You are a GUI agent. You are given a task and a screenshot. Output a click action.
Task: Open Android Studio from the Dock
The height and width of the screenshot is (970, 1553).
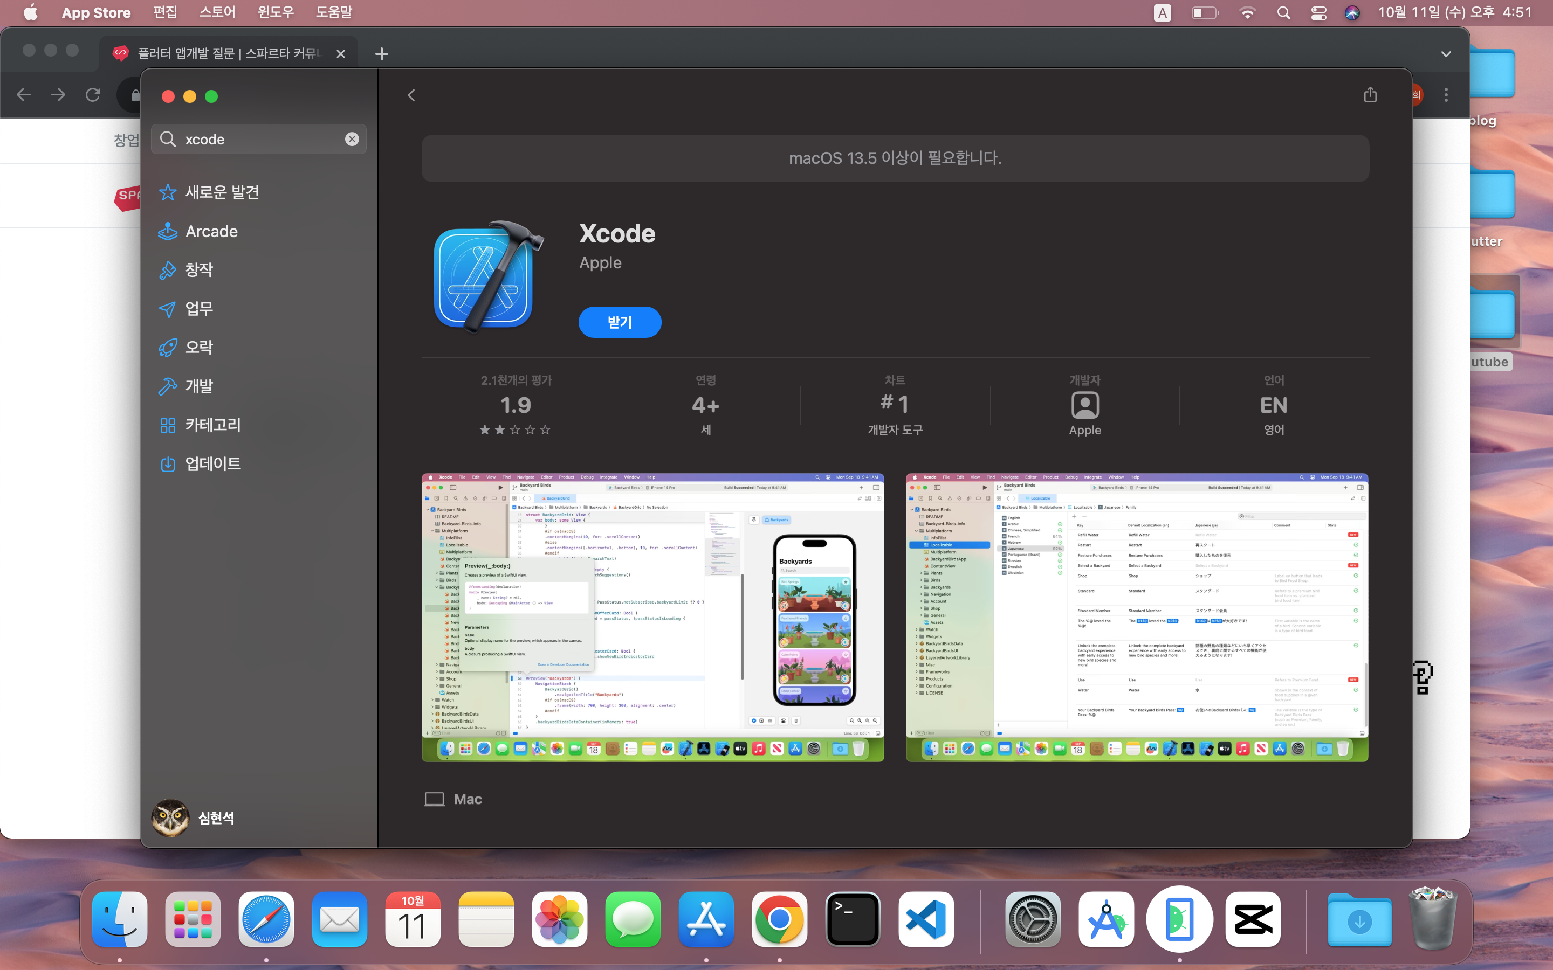[x=1107, y=919]
